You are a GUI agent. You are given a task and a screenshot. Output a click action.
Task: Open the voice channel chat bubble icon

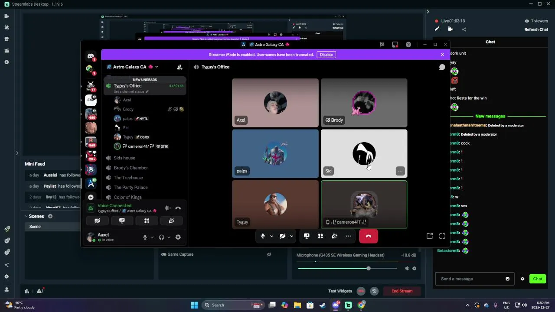point(442,67)
